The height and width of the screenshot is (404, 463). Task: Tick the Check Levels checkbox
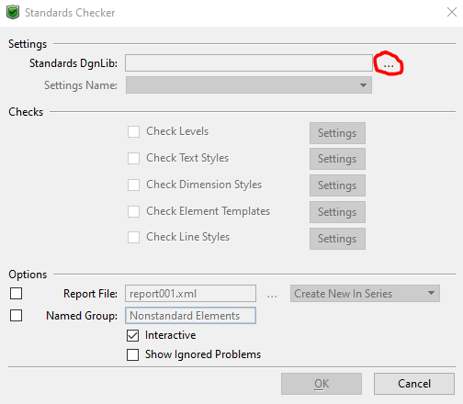[133, 131]
